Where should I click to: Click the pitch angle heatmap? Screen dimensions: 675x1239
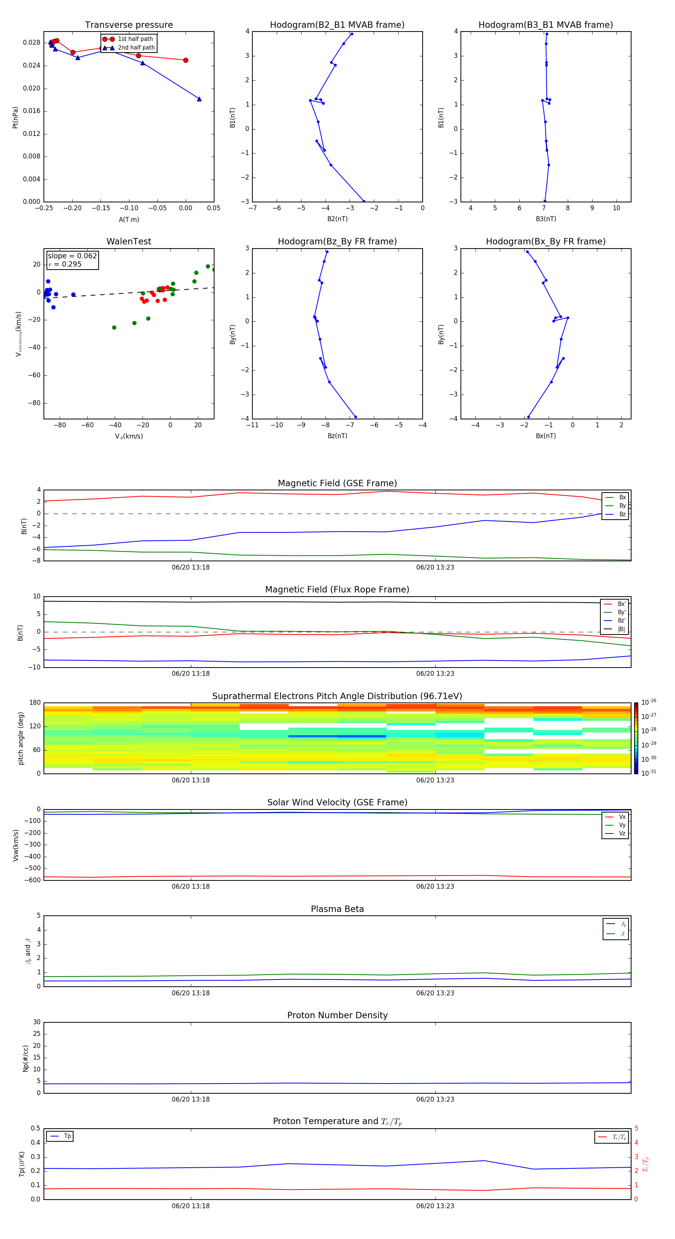pos(337,738)
